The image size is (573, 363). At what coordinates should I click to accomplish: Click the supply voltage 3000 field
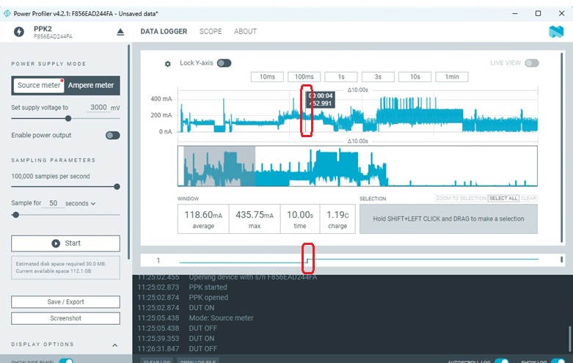pyautogui.click(x=98, y=107)
